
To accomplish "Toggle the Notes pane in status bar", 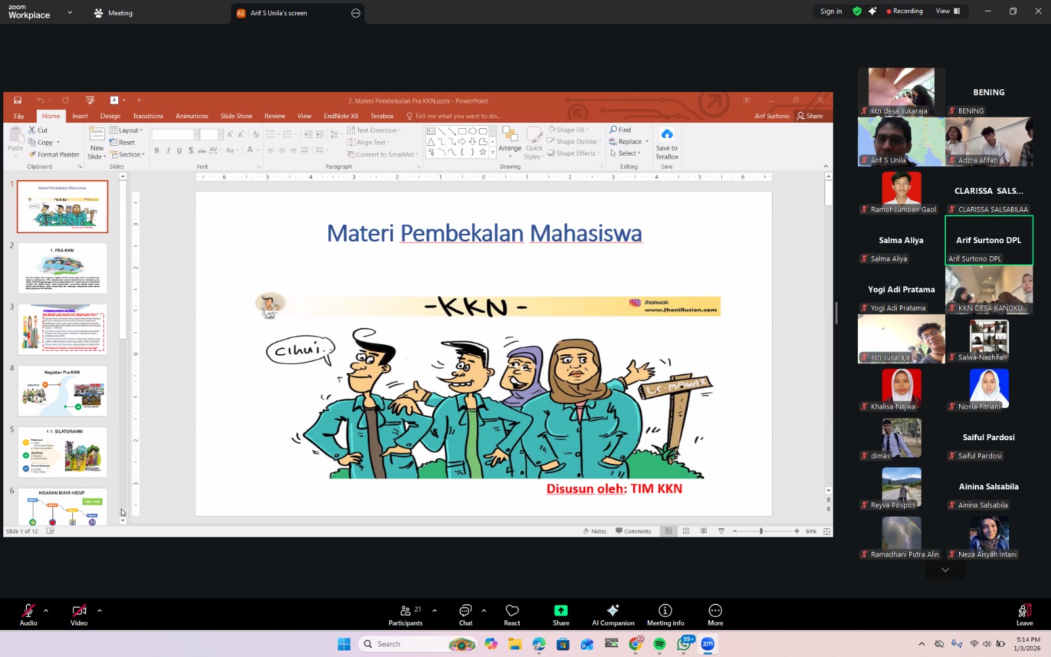I will point(594,531).
